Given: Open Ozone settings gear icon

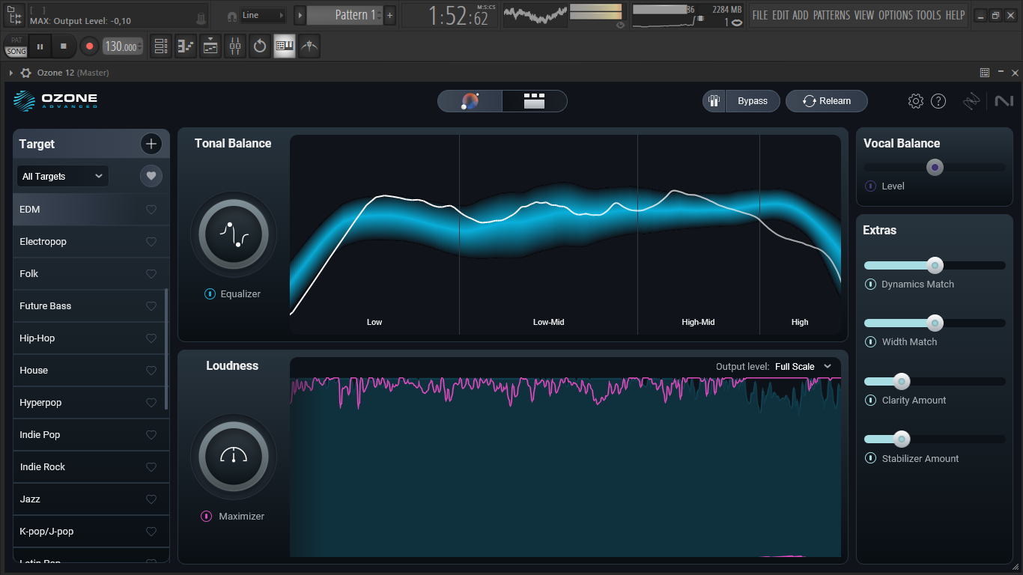Looking at the screenshot, I should (x=915, y=101).
